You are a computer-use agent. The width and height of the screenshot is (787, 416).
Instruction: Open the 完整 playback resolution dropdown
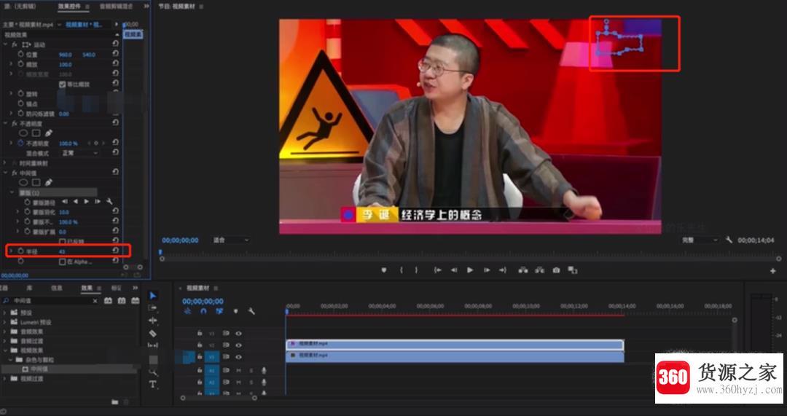[x=700, y=240]
